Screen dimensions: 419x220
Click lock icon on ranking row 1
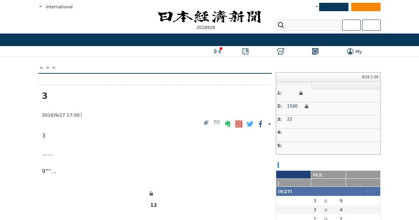(301, 93)
